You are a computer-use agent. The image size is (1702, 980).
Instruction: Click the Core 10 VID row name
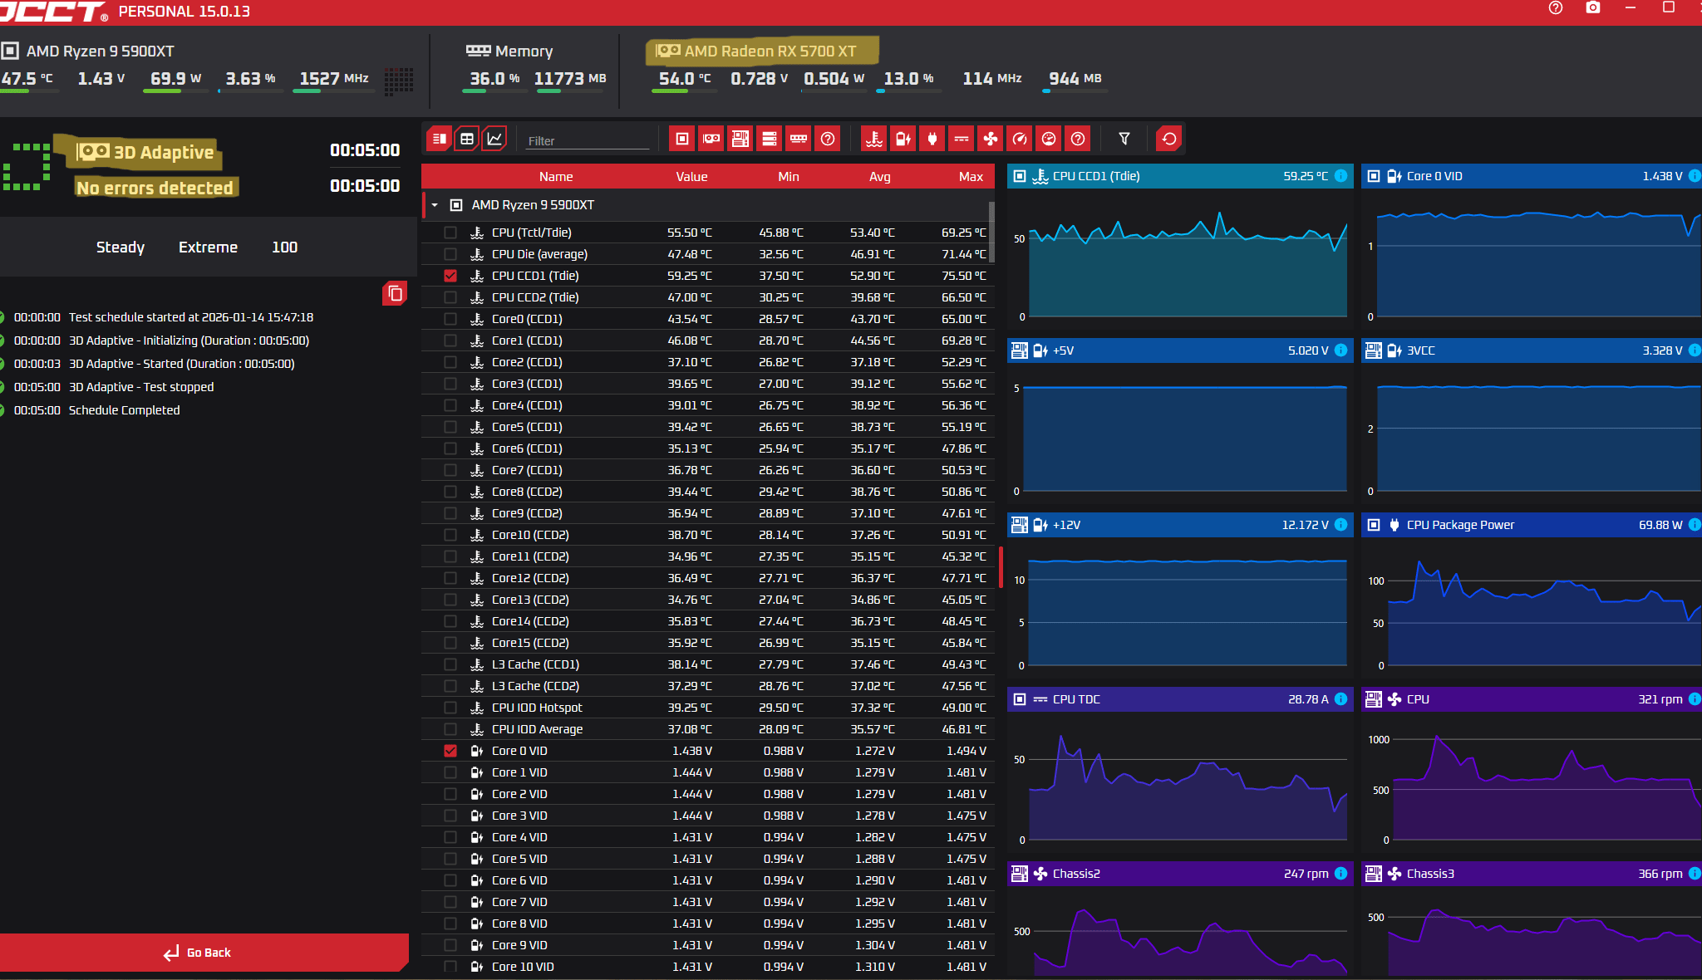523,967
